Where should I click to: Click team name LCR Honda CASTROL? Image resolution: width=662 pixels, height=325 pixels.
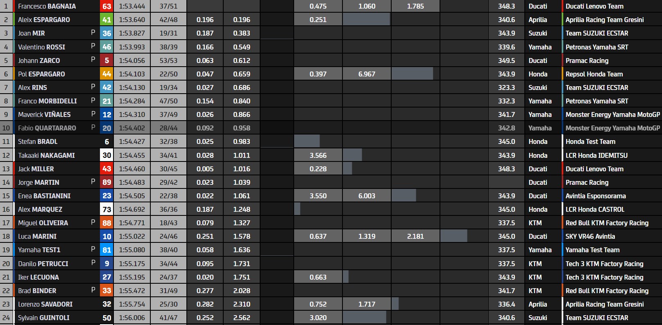click(595, 209)
